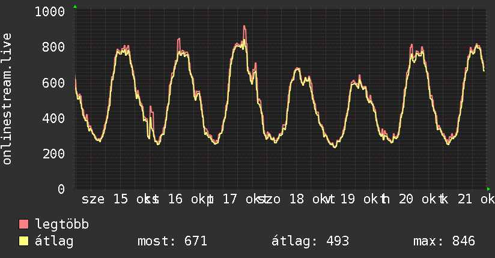495x258 pixels.
Task: Click the max: 846 statistic
Action: [444, 241]
